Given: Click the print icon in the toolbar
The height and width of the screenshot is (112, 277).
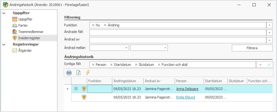Looking at the screenshot, I should [69, 73].
